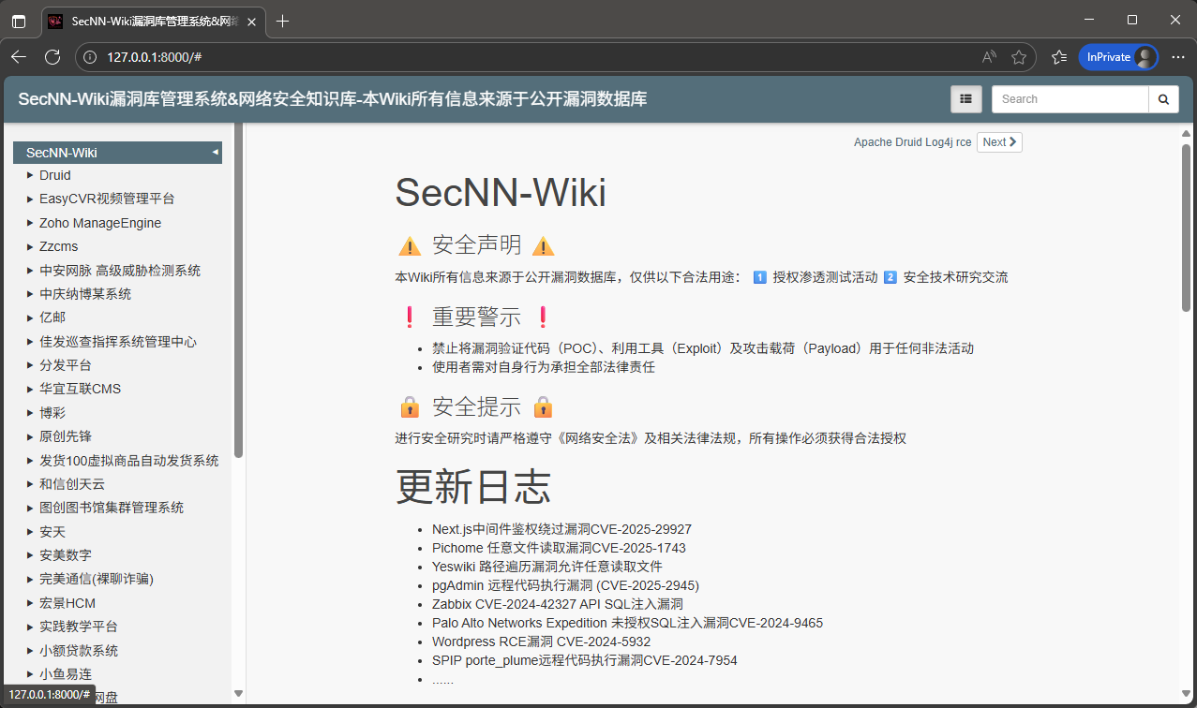Click the 更新日志 heading
The image size is (1197, 708).
pyautogui.click(x=473, y=486)
